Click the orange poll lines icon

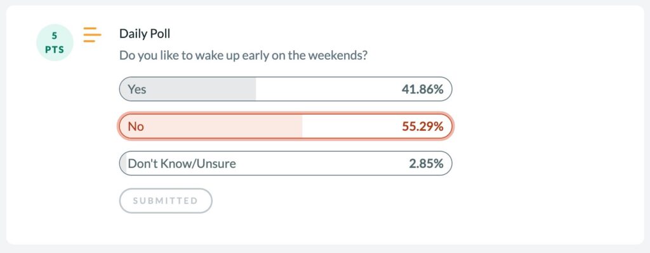click(x=92, y=34)
